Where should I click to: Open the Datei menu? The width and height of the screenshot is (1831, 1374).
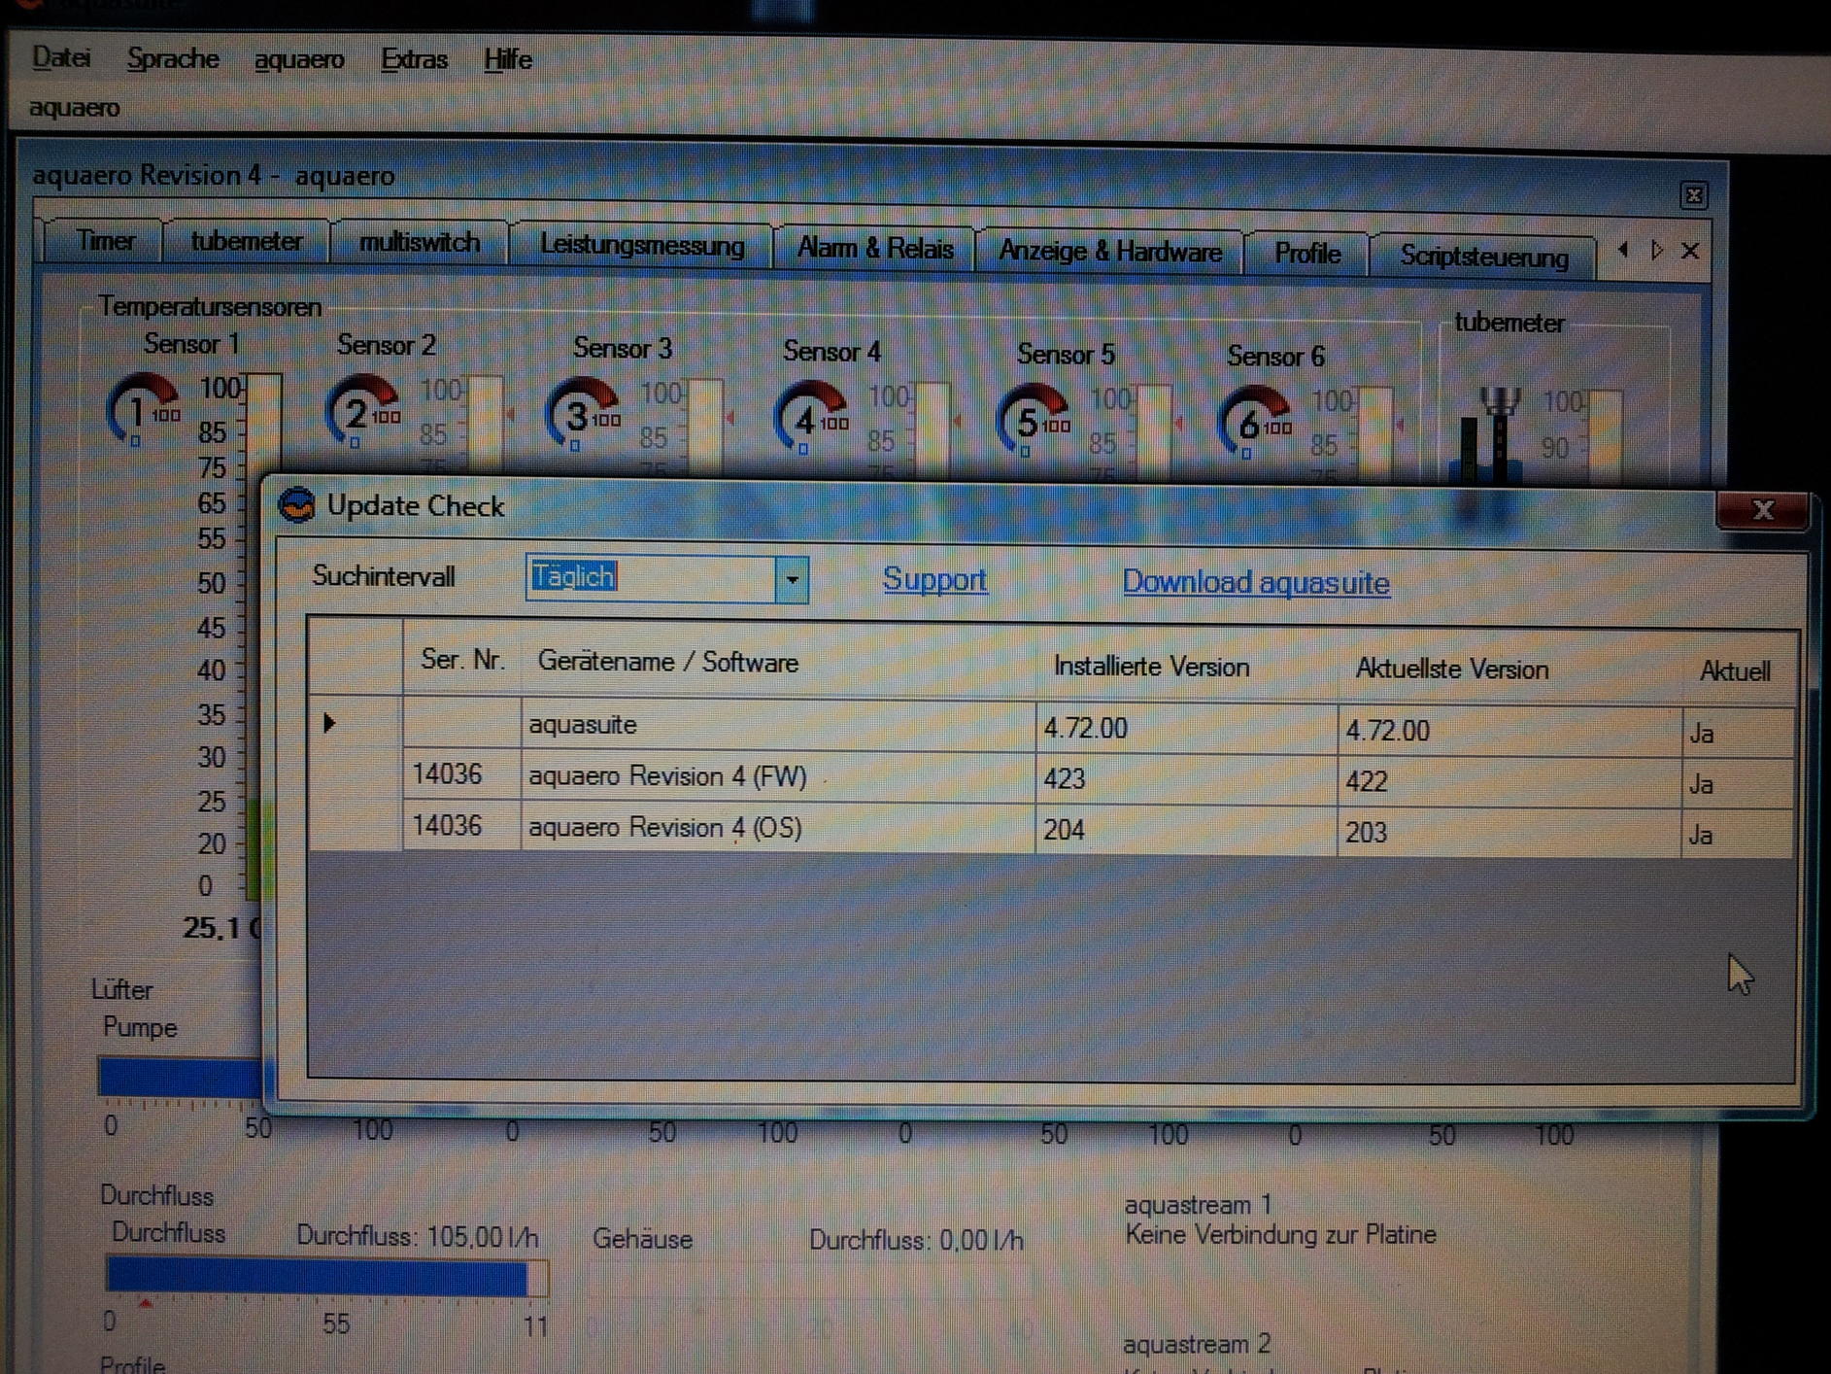(x=61, y=57)
